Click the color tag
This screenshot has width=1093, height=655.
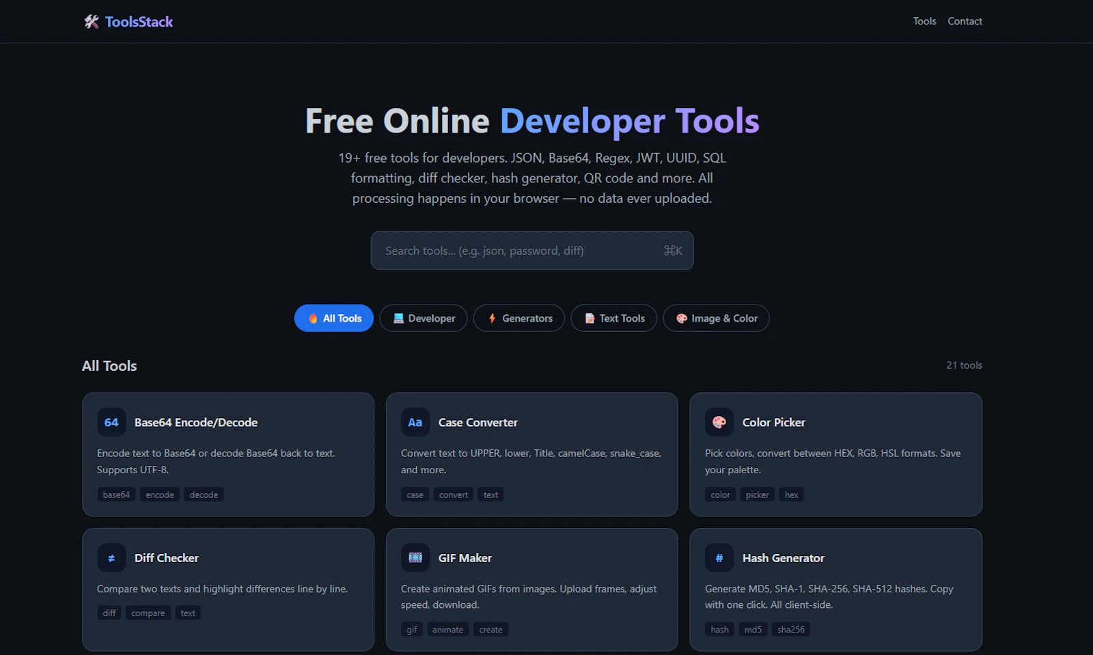tap(721, 494)
